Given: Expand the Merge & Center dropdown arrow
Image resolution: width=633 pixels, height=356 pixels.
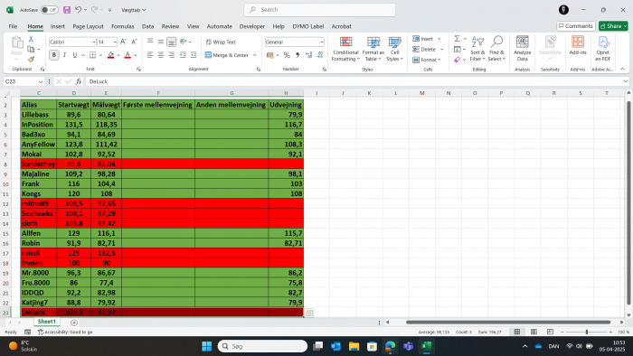Looking at the screenshot, I should tap(254, 55).
